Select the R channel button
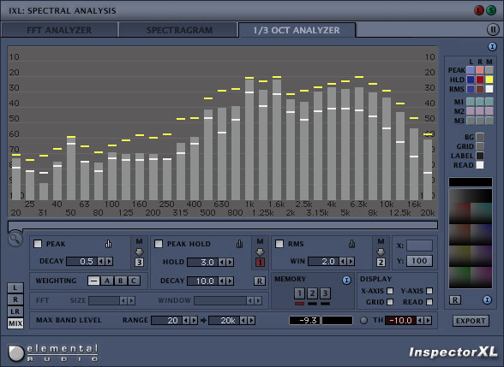 pyautogui.click(x=15, y=299)
